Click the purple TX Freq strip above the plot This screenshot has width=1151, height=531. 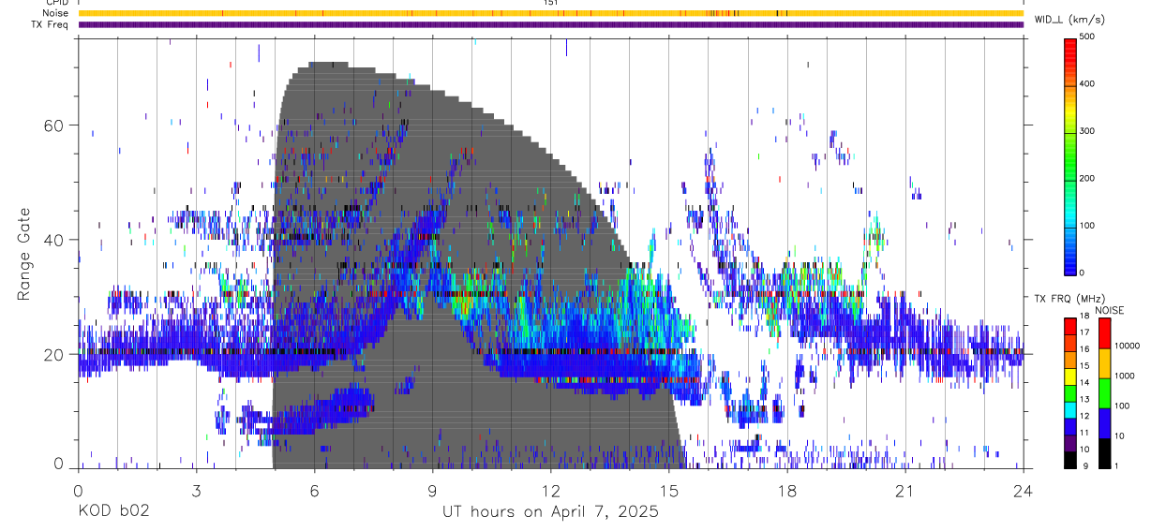[550, 24]
